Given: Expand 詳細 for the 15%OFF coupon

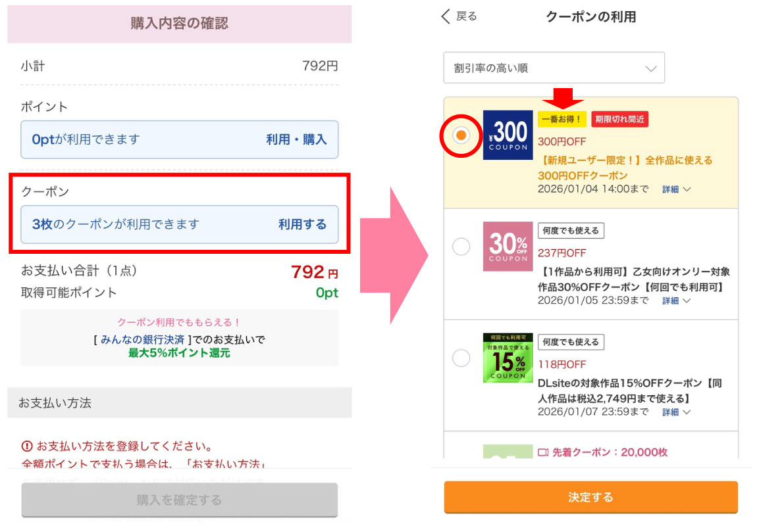Looking at the screenshot, I should [676, 412].
